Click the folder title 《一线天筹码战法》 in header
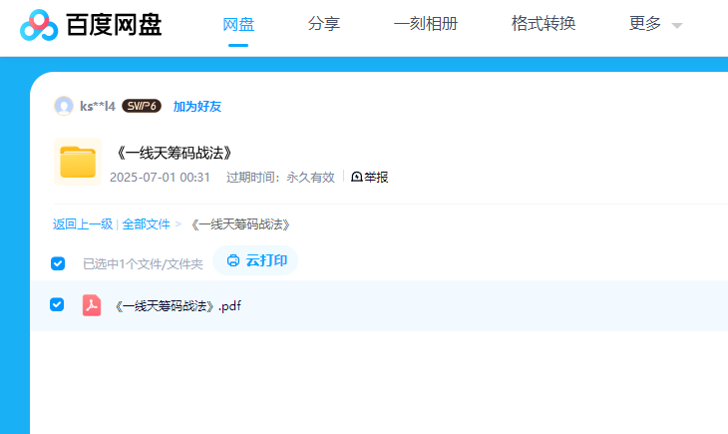This screenshot has height=434, width=728. pyautogui.click(x=175, y=154)
